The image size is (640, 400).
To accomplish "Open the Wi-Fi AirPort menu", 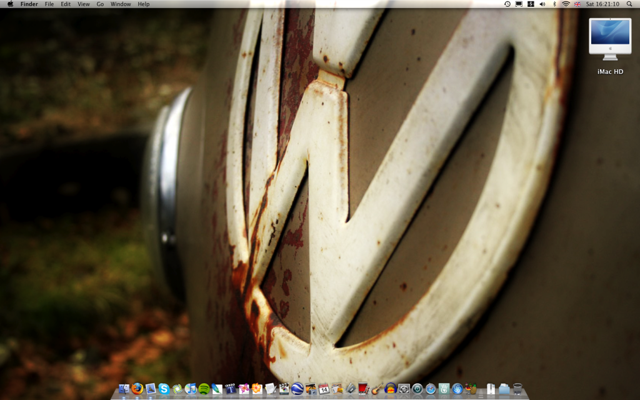I will [x=566, y=4].
